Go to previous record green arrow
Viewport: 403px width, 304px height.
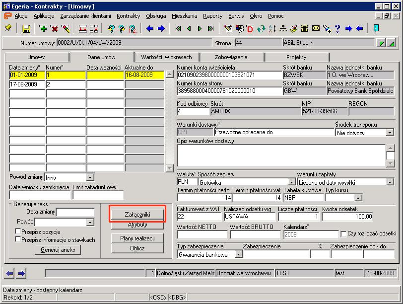(x=189, y=28)
